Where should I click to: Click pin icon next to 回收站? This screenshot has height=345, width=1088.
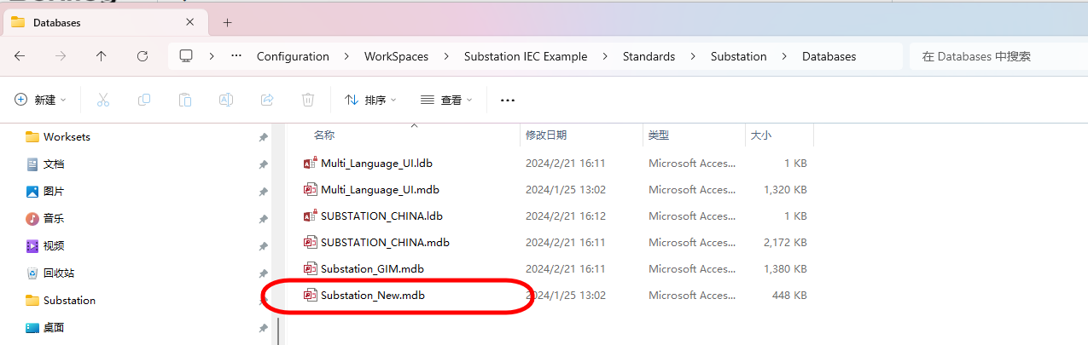click(263, 273)
